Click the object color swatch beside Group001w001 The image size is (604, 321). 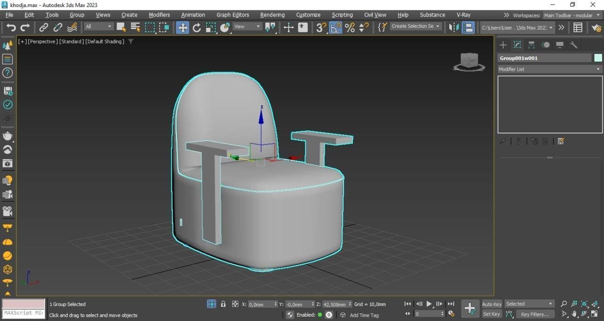(x=598, y=58)
